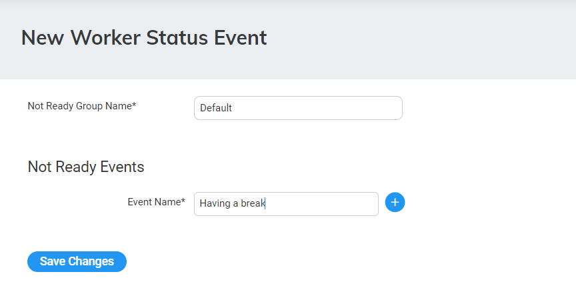Click the 'Having a break' text in field
This screenshot has height=302, width=576.
[232, 204]
